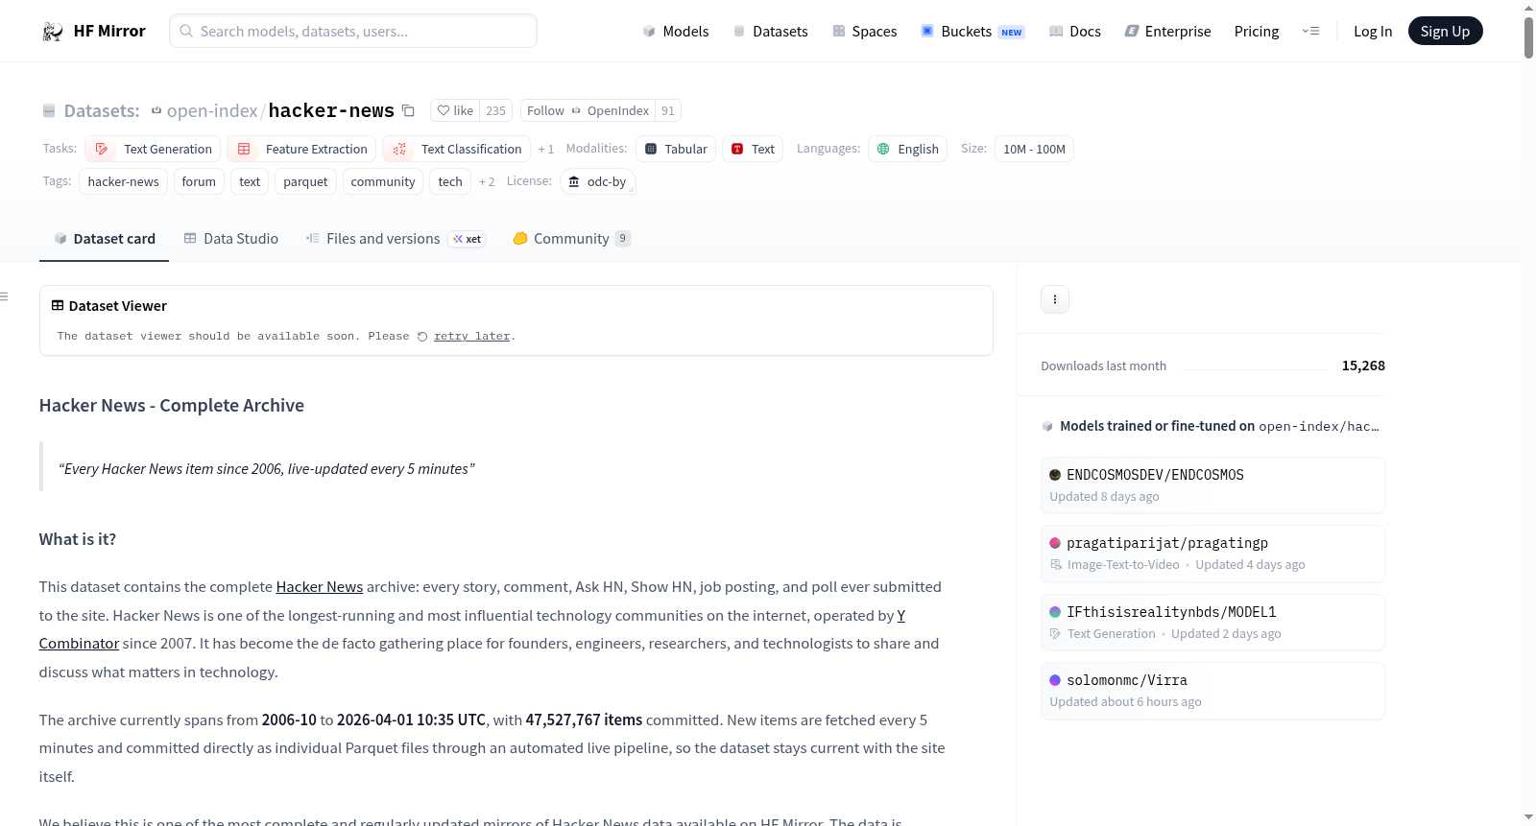Open the odc-by license tag
Image resolution: width=1536 pixels, height=826 pixels.
click(x=597, y=181)
